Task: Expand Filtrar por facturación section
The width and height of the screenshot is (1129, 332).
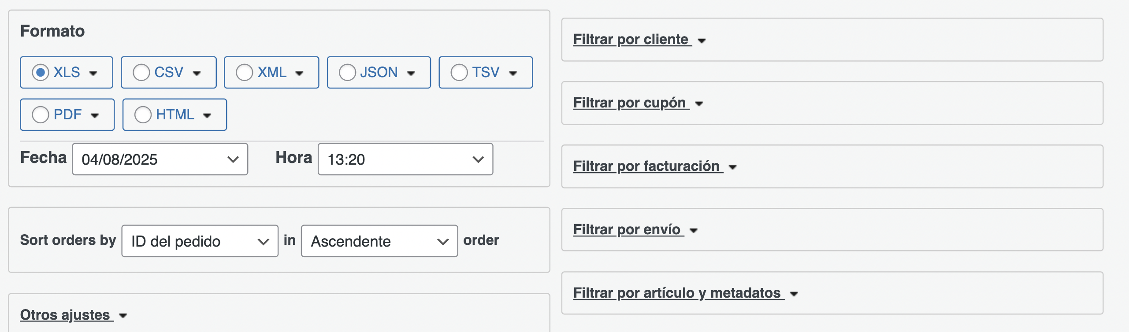Action: tap(655, 166)
